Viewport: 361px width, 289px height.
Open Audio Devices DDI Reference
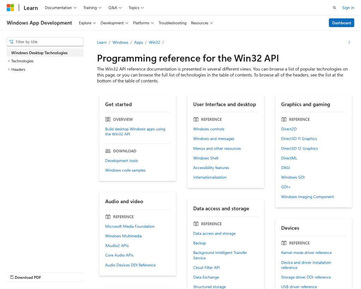tap(130, 265)
